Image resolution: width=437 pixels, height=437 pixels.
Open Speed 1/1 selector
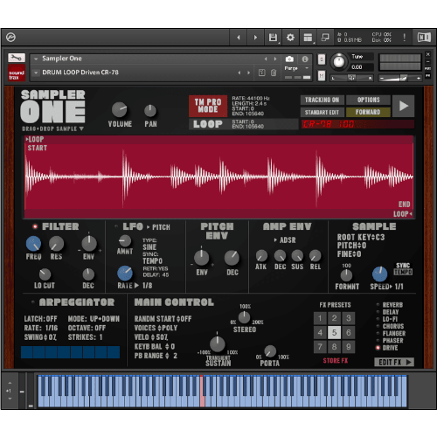(x=397, y=287)
